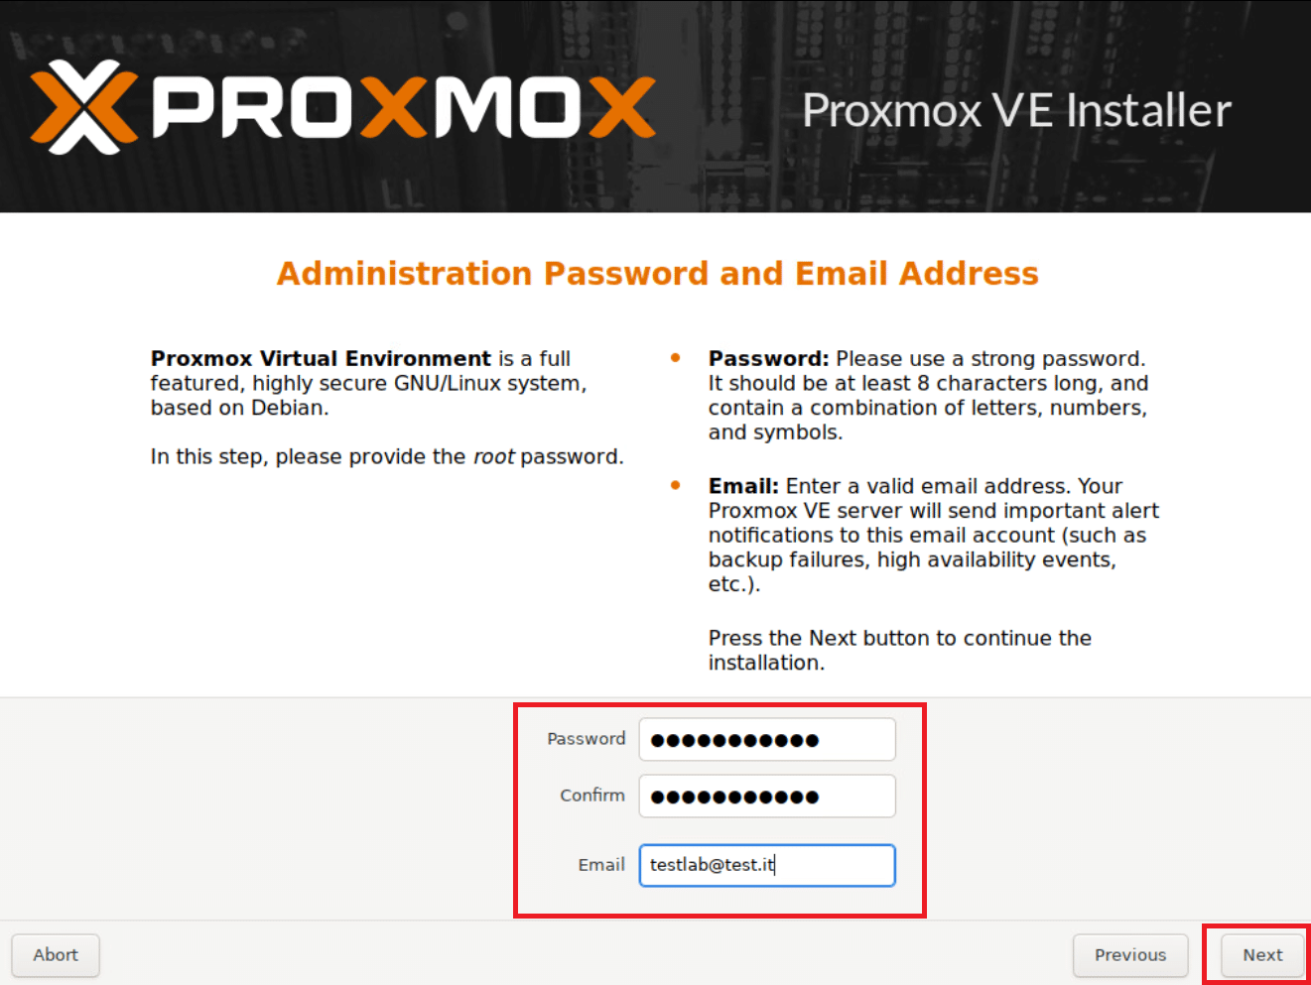Select the Proxmox VE Installer banner title

1016,110
